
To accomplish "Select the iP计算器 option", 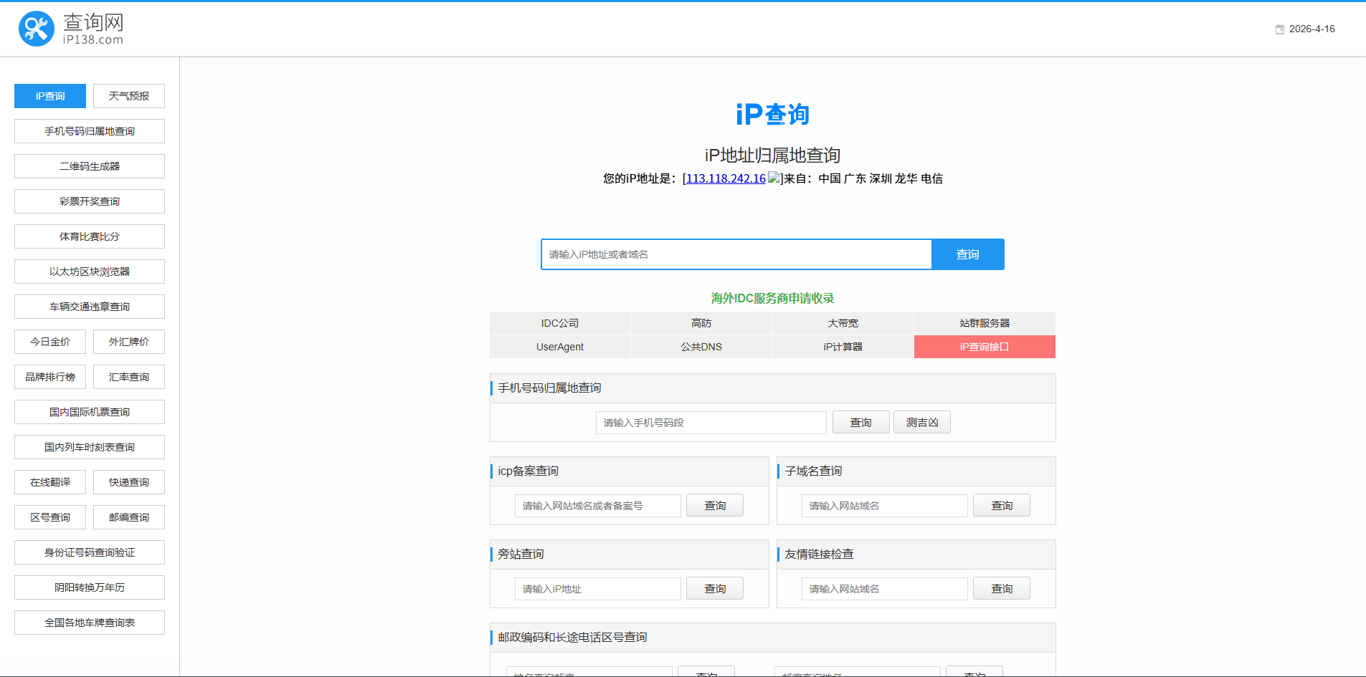I will point(843,347).
